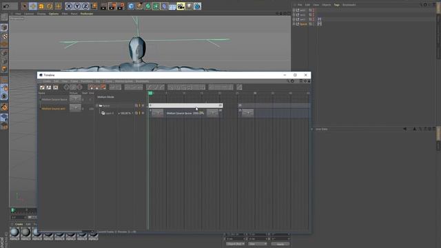Switch to Points mode in left palette
441x248 pixels.
pos(4,52)
